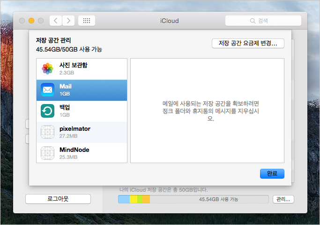The width and height of the screenshot is (320, 225).
Task: Click the 2.3GB size text
Action: (67, 73)
